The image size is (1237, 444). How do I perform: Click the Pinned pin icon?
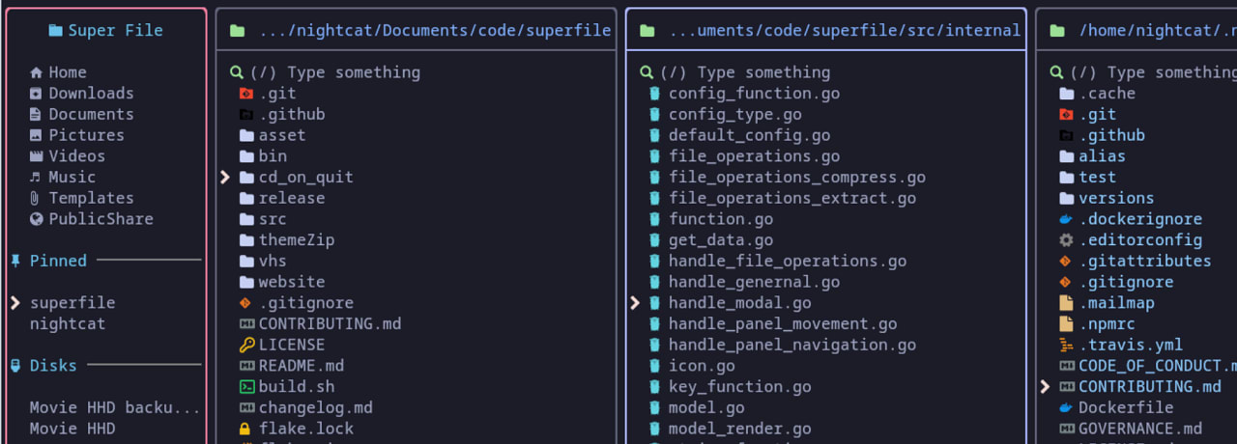15,261
